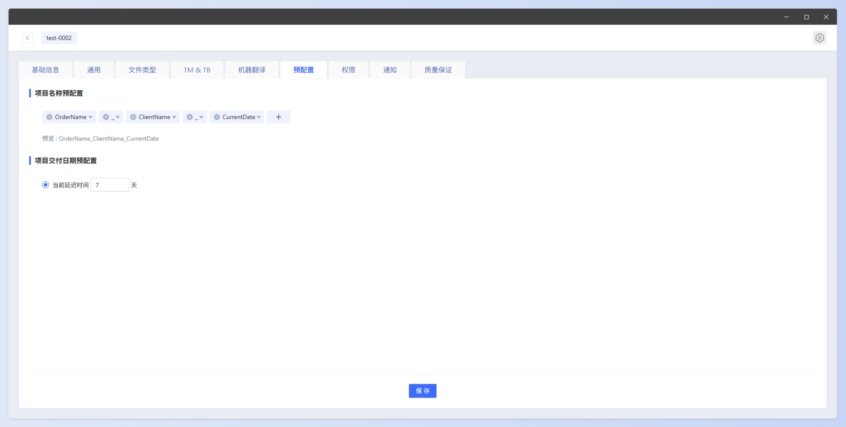Image resolution: width=846 pixels, height=427 pixels.
Task: Open the first underscore separator dropdown
Action: [x=117, y=117]
